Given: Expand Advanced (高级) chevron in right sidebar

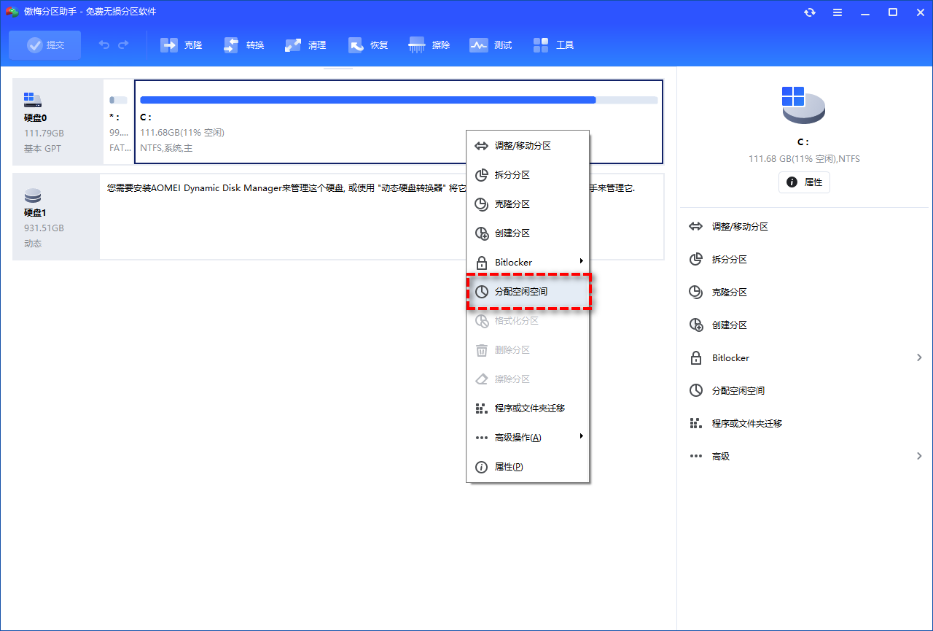Looking at the screenshot, I should coord(919,456).
